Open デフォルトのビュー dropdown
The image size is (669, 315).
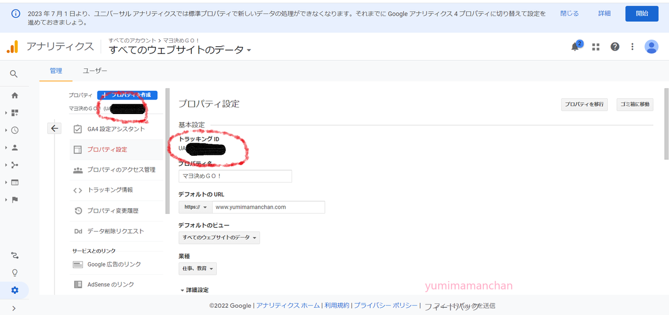[x=219, y=238]
